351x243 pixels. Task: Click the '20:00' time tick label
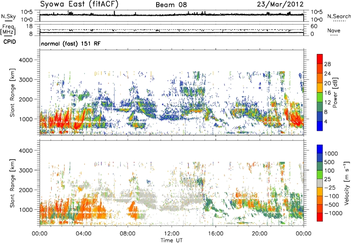tap(259, 234)
